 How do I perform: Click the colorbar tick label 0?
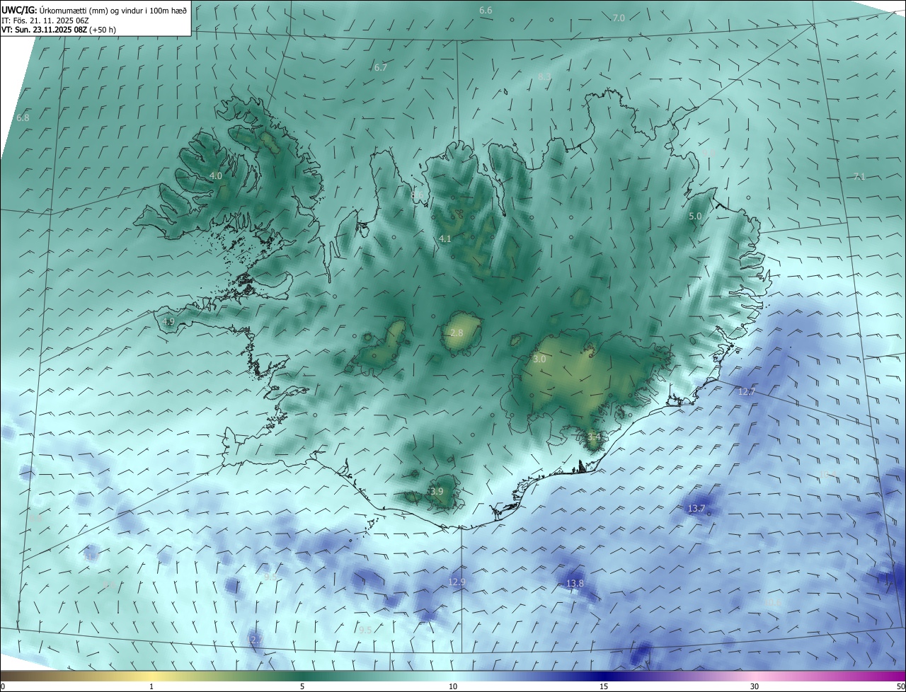pyautogui.click(x=2, y=686)
